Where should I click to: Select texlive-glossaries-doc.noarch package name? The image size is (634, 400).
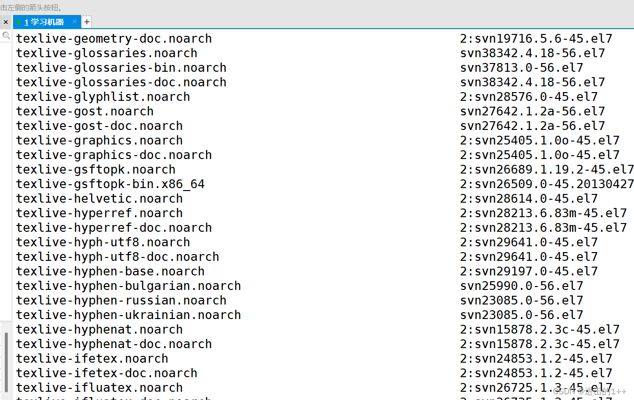(121, 82)
